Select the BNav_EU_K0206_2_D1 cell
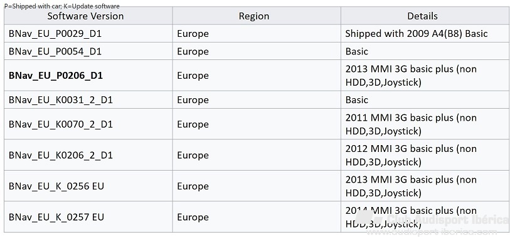Image resolution: width=510 pixels, height=237 pixels. pos(61,155)
